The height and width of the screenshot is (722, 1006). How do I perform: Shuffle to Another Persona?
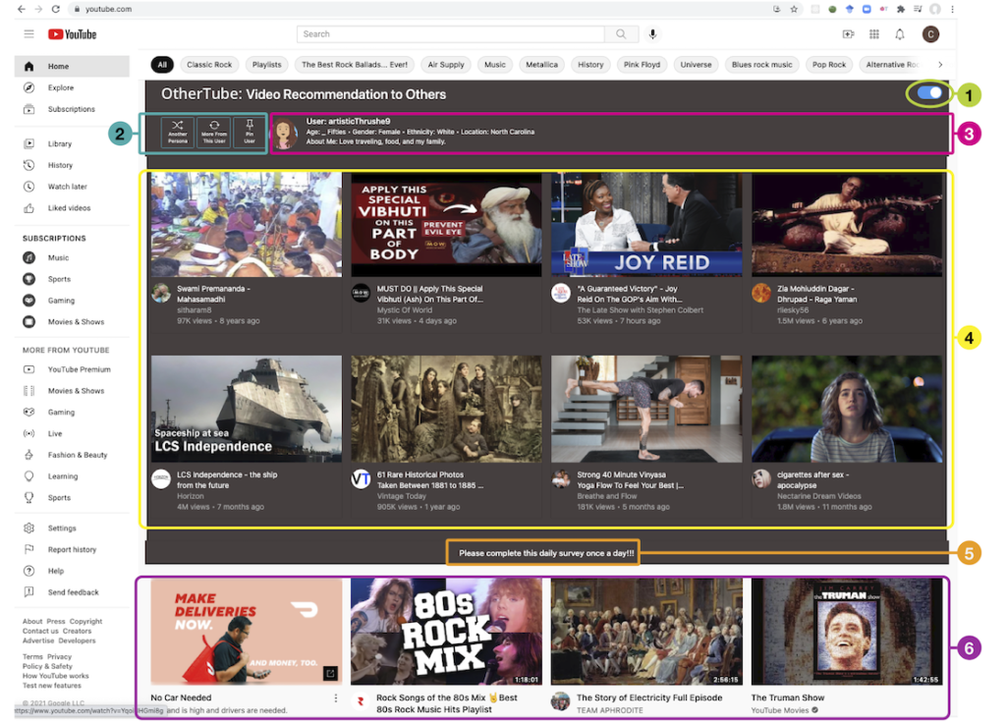[x=178, y=133]
